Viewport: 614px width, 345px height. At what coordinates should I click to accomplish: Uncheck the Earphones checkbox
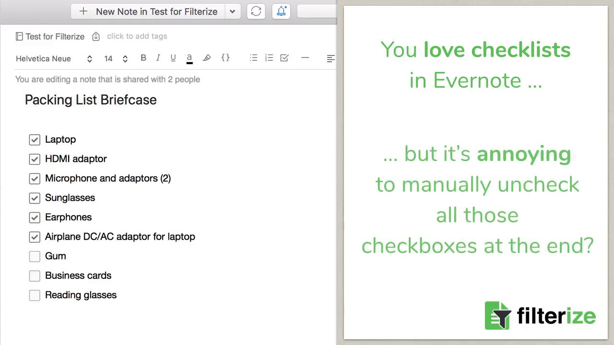tap(35, 218)
